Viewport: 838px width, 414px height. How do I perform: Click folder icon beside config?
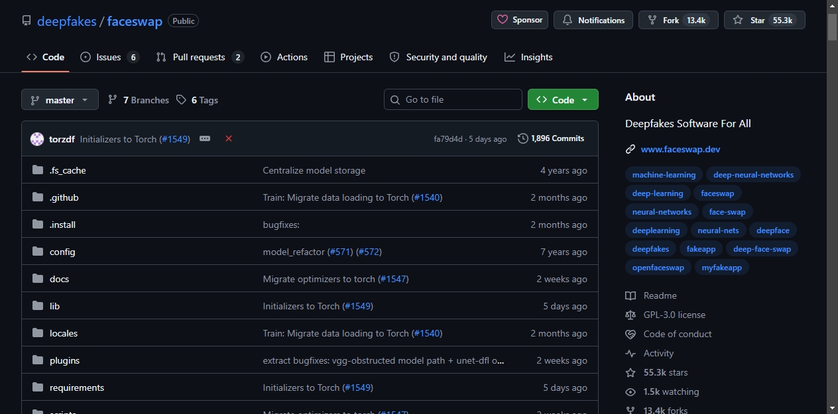(x=38, y=252)
